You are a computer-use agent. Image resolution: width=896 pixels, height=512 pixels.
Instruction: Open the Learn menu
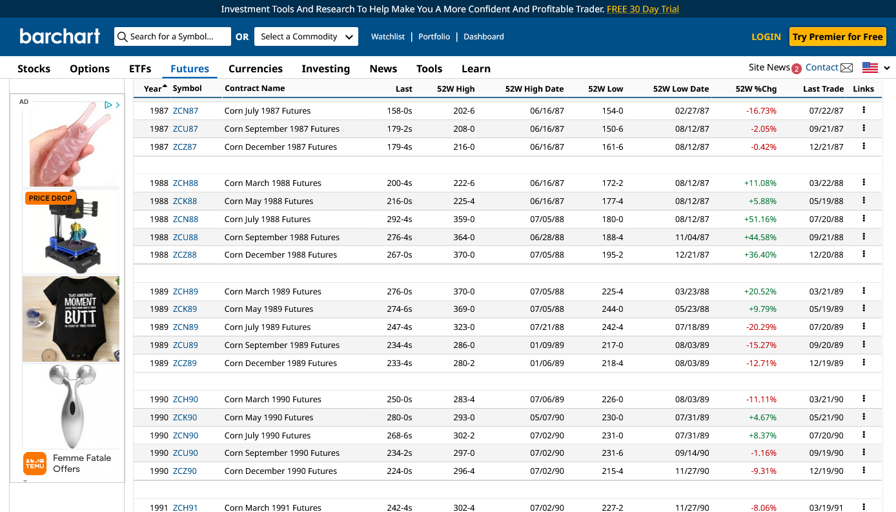tap(476, 68)
